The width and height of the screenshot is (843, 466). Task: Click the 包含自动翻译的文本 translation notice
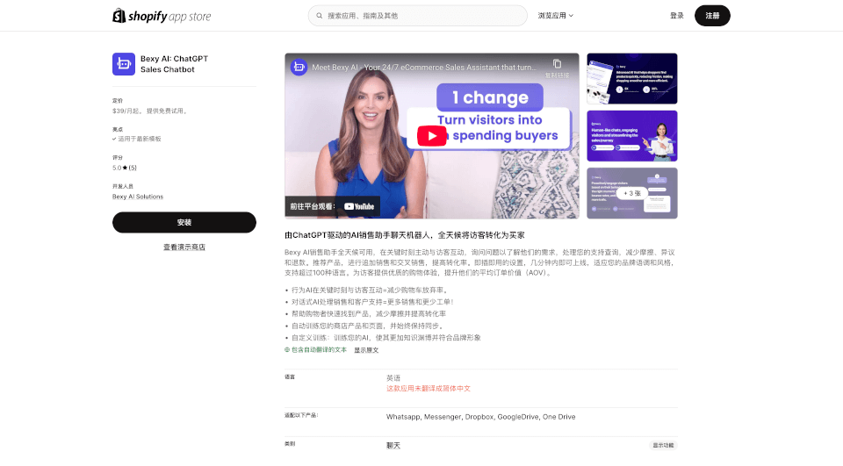coord(315,350)
